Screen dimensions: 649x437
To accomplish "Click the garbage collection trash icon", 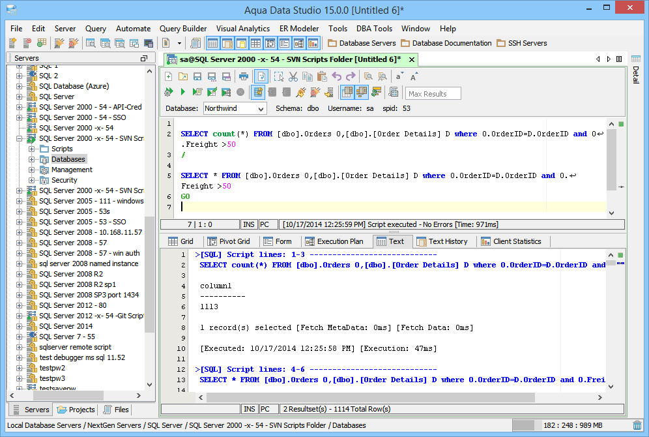I will click(637, 425).
